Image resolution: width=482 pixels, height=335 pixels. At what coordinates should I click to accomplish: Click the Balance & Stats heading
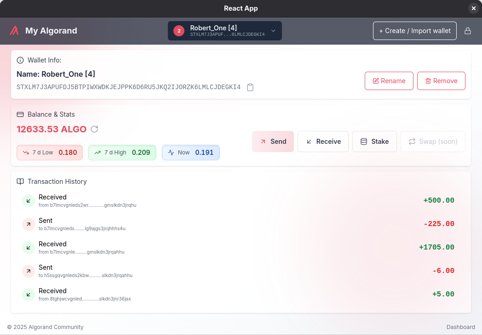[51, 114]
